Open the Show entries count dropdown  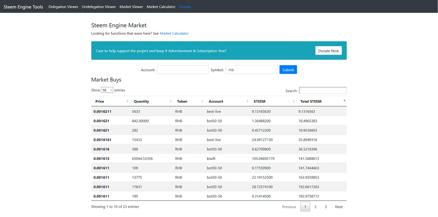[x=107, y=90]
